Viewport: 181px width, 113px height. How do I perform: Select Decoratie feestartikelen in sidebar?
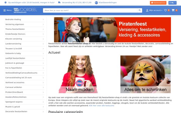(x=24, y=111)
